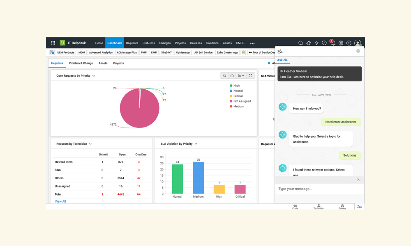Go to Home in top navigation
Viewport: 411px width, 246px height.
coord(99,43)
